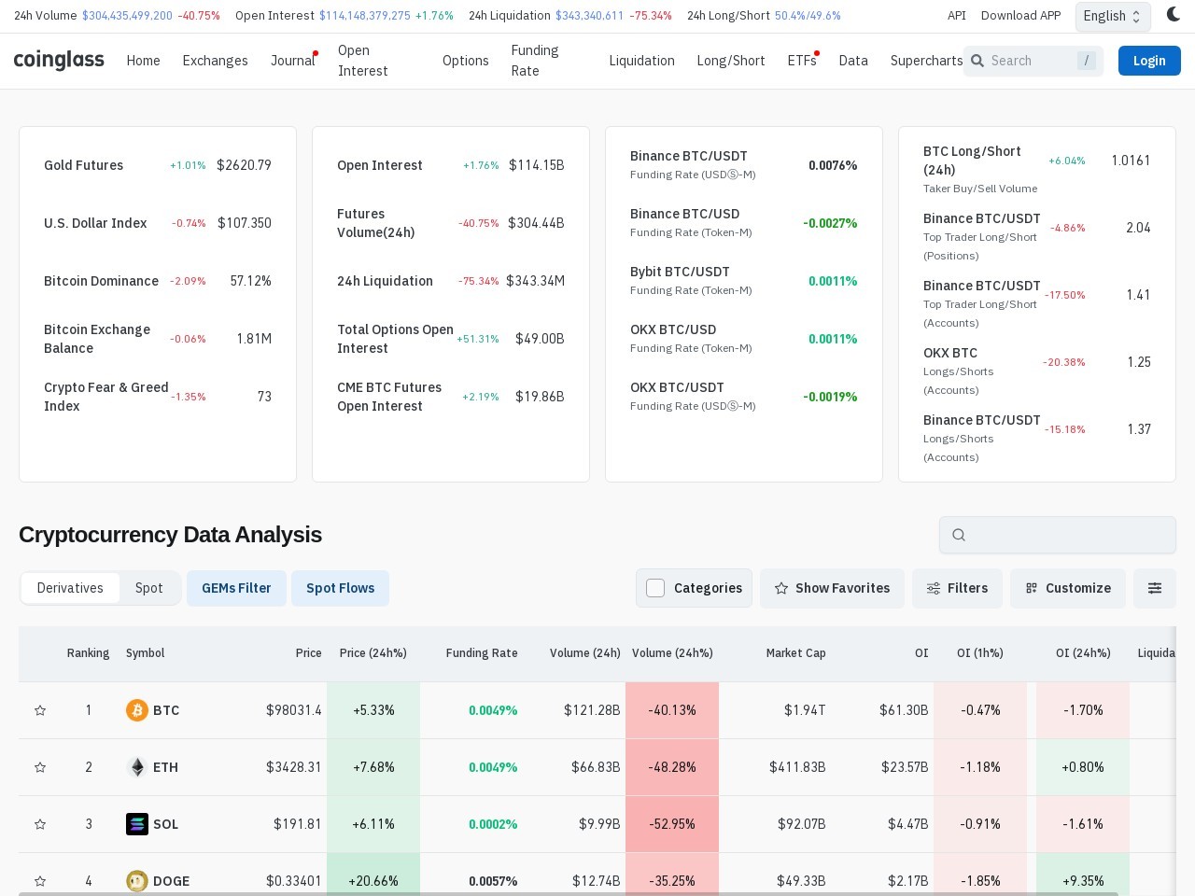Viewport: 1195px width, 896px height.
Task: Open BTC Long/Short (24h) row
Action: click(1037, 169)
